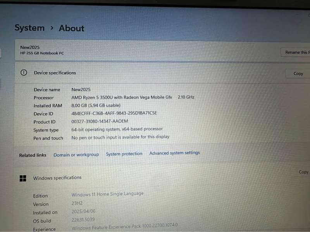Select Installed RAM value 8,00 GB
This screenshot has height=232, width=310.
[x=96, y=105]
